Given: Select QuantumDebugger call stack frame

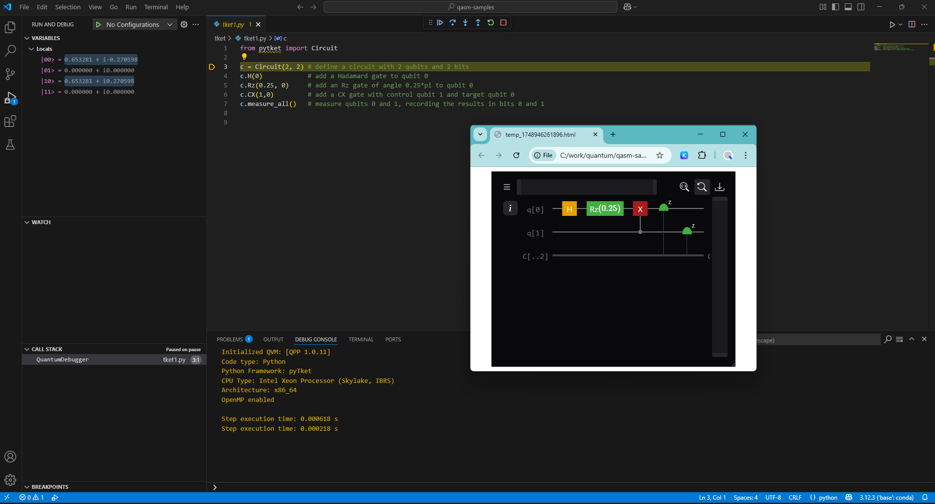Looking at the screenshot, I should coord(114,360).
